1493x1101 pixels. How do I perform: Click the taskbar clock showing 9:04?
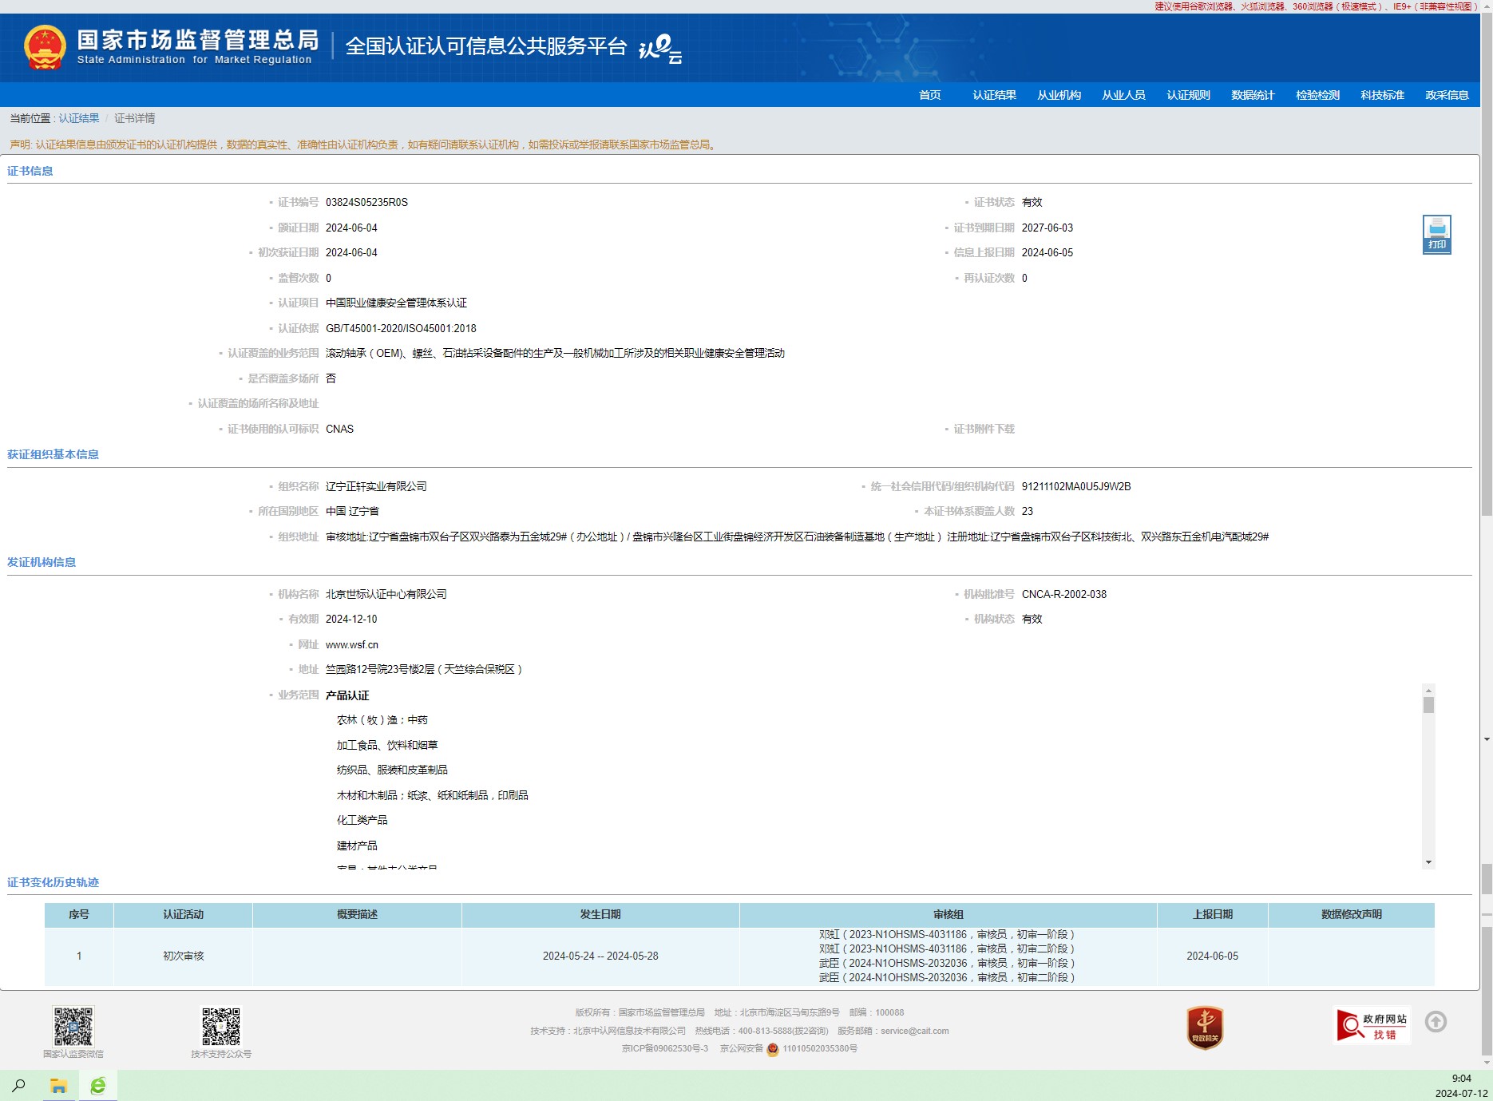[x=1461, y=1079]
